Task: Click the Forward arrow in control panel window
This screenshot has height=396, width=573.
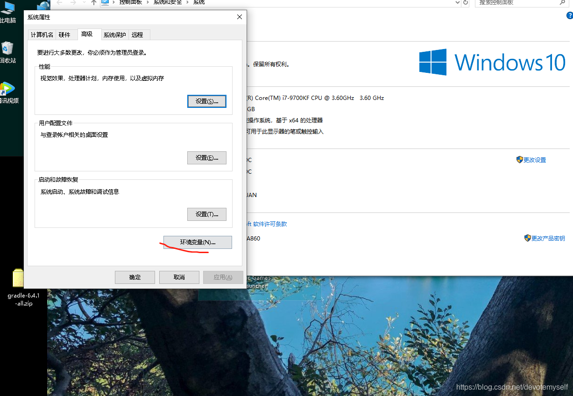Action: tap(73, 2)
